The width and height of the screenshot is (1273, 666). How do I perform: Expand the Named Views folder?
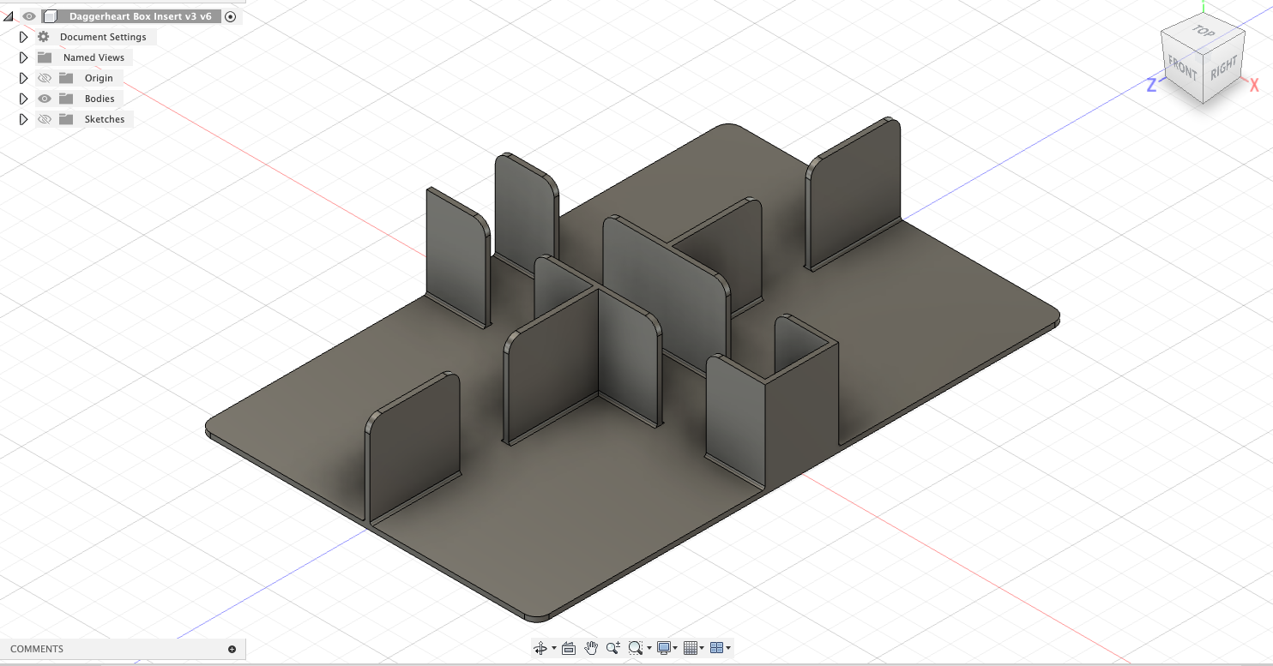point(24,57)
